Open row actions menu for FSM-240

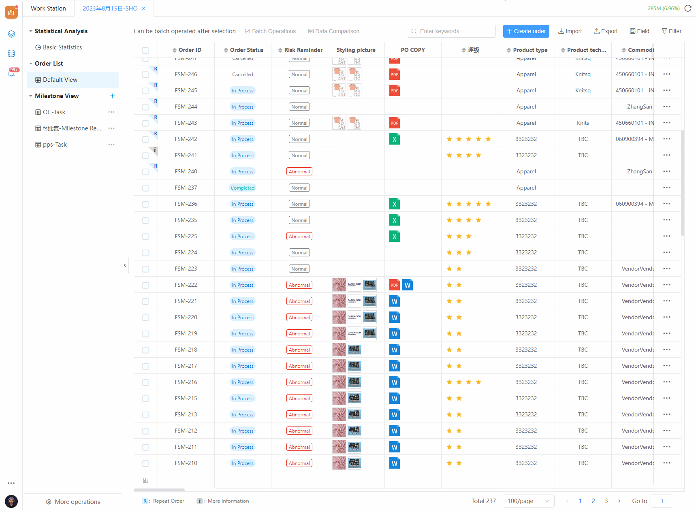666,171
